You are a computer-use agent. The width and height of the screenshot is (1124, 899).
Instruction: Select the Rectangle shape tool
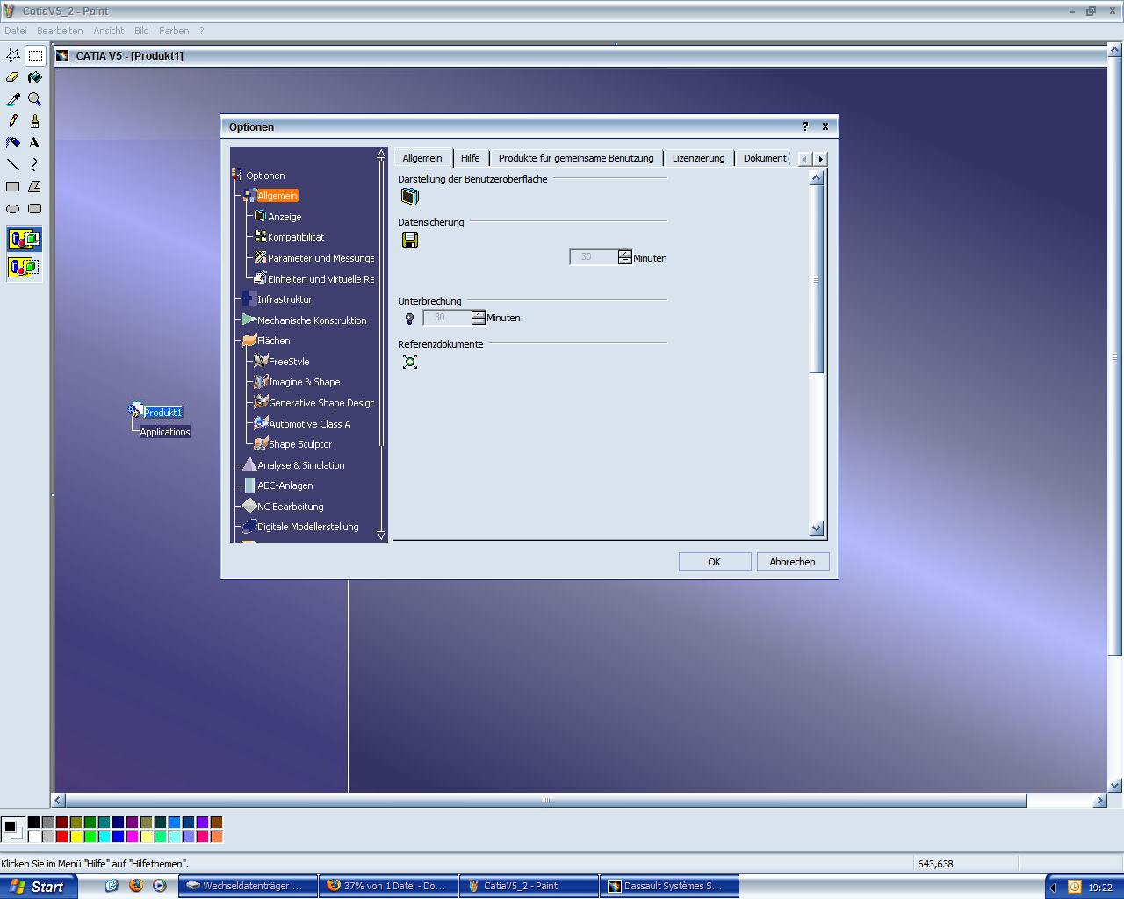click(x=13, y=186)
